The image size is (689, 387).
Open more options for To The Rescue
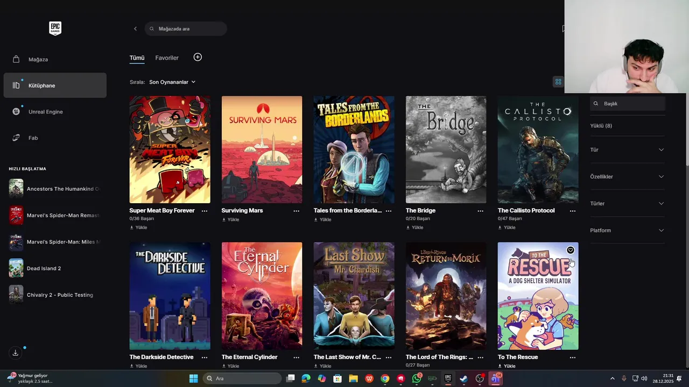coord(573,357)
